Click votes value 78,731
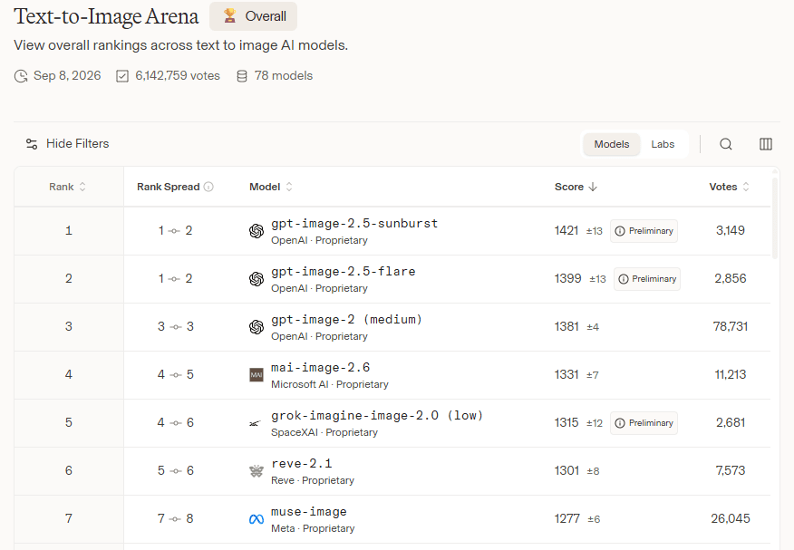 coord(731,326)
